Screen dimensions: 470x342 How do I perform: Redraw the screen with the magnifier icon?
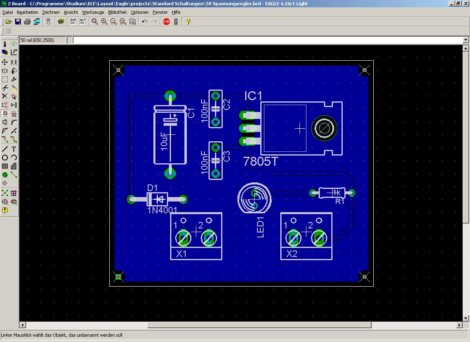123,22
